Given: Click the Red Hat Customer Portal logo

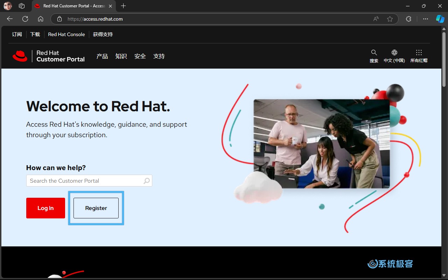Looking at the screenshot, I should [x=49, y=56].
